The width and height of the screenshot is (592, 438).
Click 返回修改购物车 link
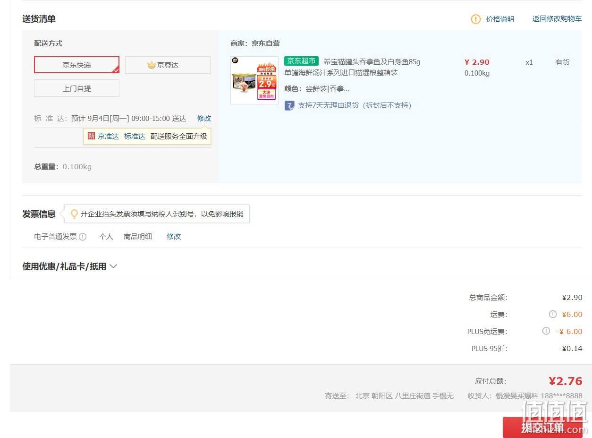point(557,19)
